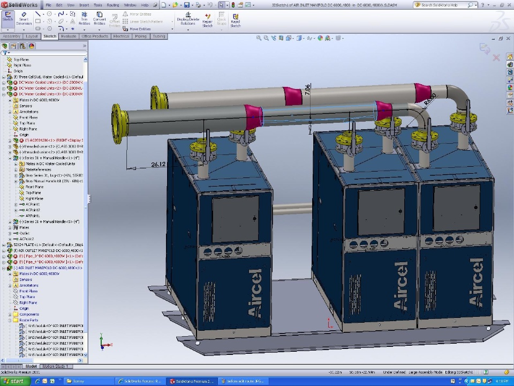Activate the Rapid Sketch tool
514x386 pixels.
coord(236,20)
